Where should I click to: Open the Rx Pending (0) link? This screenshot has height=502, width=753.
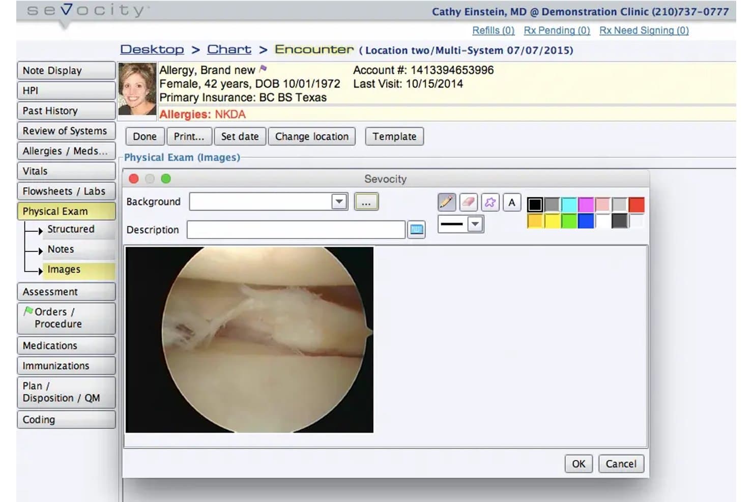pos(557,31)
